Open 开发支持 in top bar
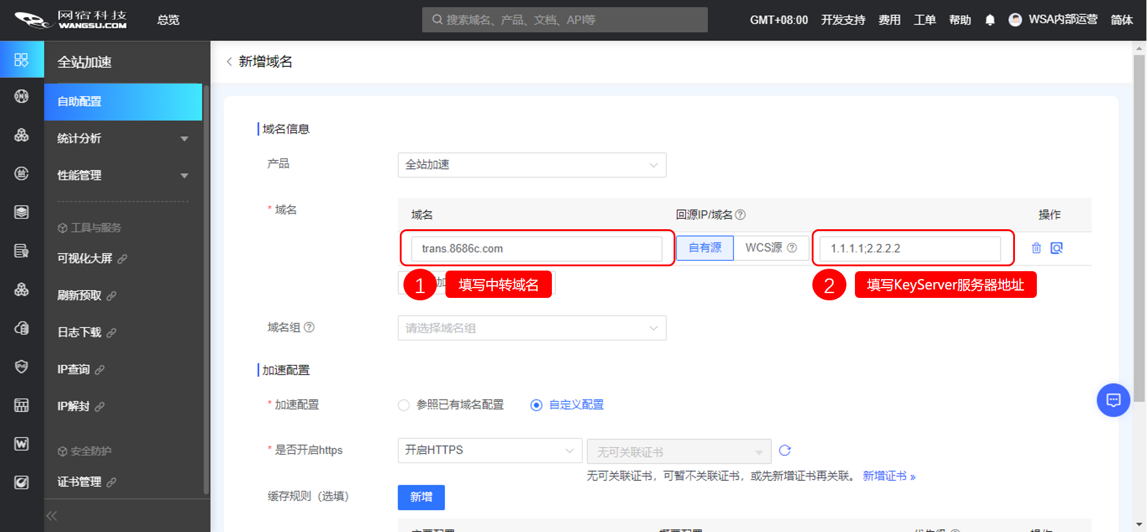The image size is (1147, 532). click(843, 20)
